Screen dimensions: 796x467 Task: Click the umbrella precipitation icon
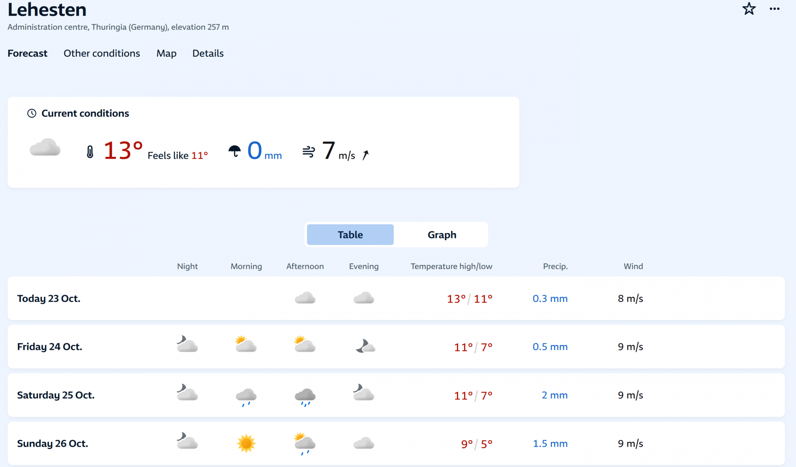pyautogui.click(x=234, y=151)
